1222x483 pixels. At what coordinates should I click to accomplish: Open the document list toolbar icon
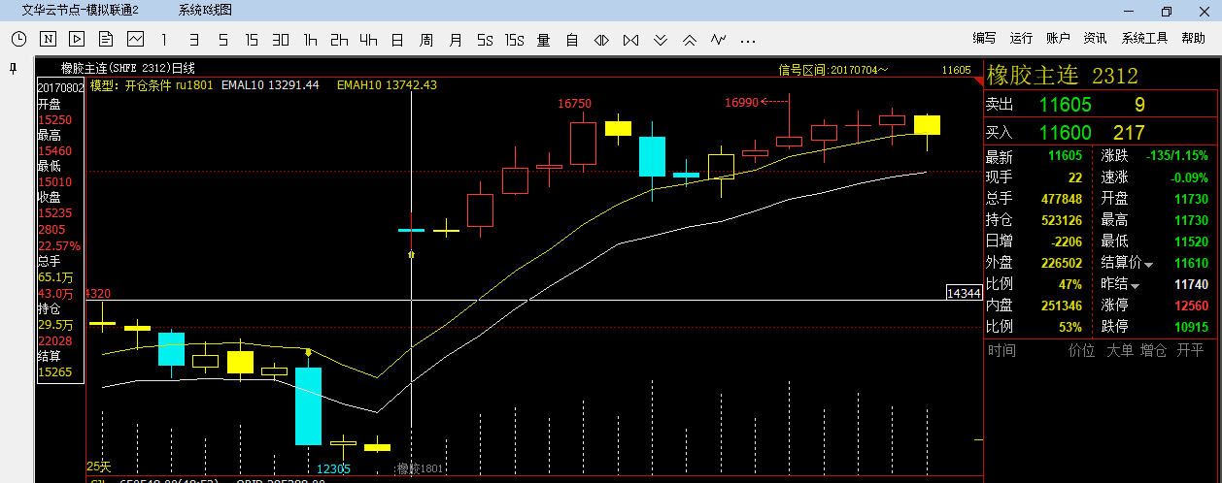coord(106,40)
